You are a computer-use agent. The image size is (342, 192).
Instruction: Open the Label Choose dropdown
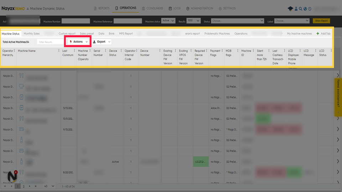292,21
